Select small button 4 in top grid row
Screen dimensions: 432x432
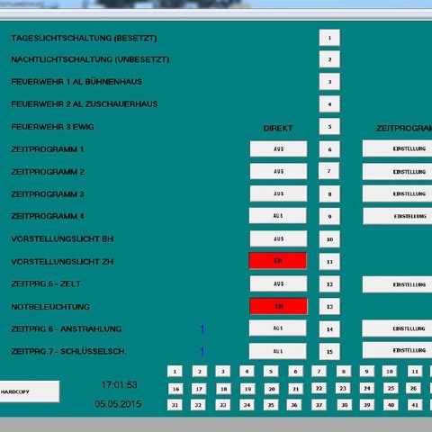tap(247, 372)
